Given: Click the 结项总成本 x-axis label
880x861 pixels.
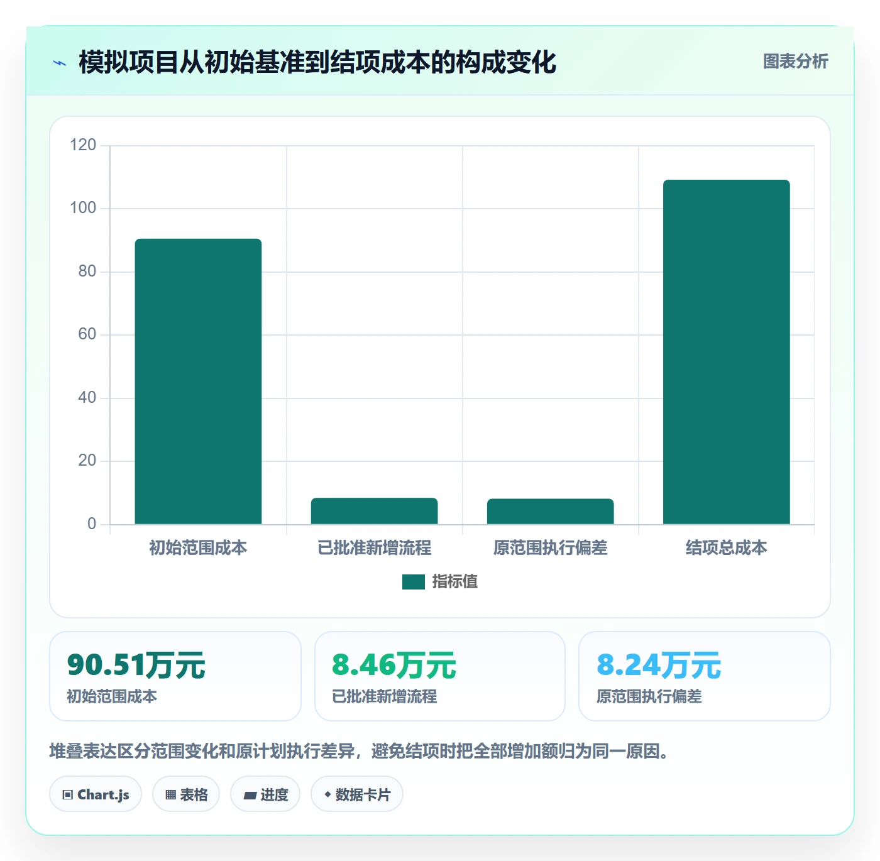Looking at the screenshot, I should (726, 548).
